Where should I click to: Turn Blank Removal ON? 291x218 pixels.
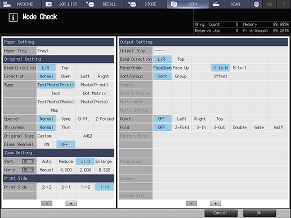(x=46, y=144)
